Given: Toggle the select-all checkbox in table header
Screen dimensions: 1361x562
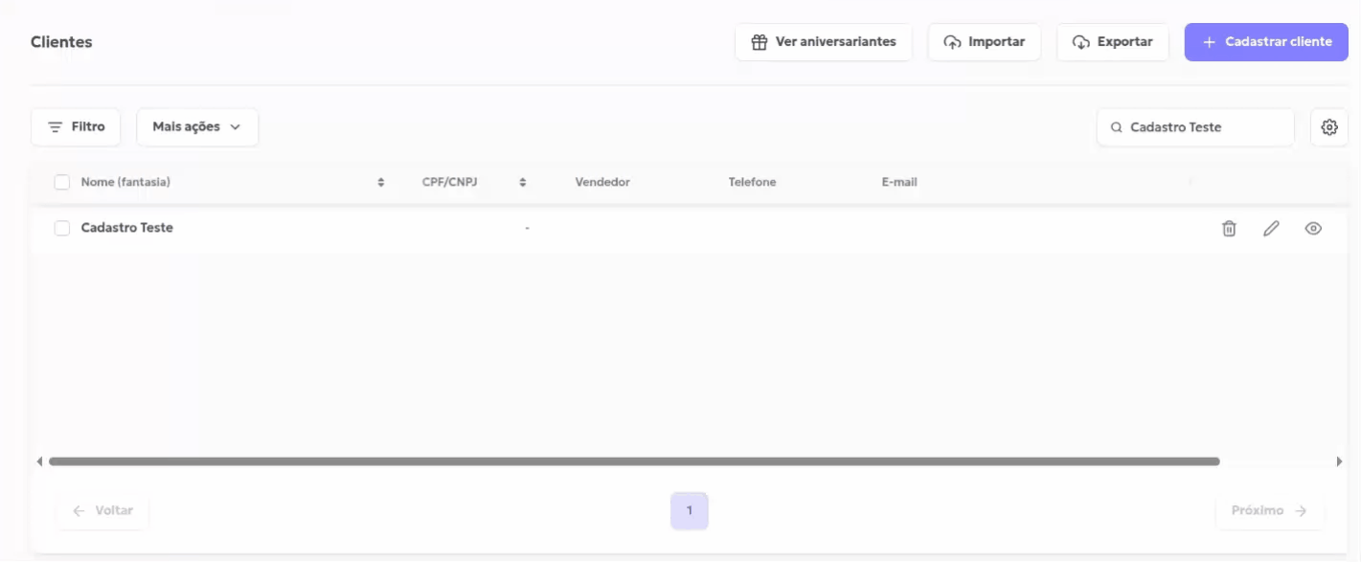Looking at the screenshot, I should (62, 182).
